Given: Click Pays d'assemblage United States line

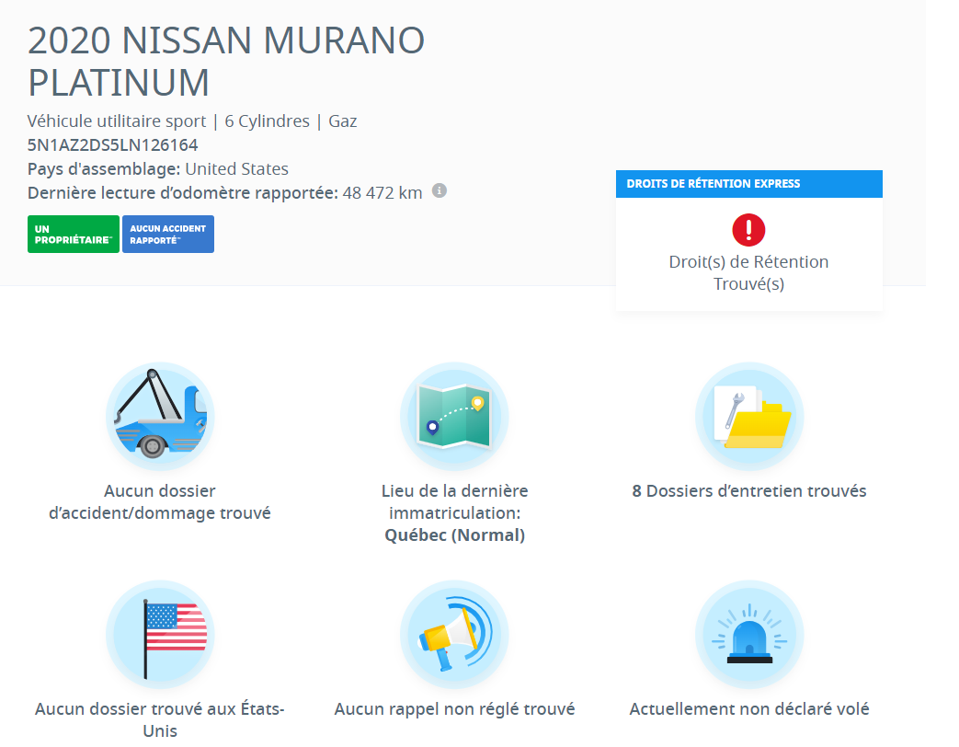Looking at the screenshot, I should pyautogui.click(x=158, y=169).
